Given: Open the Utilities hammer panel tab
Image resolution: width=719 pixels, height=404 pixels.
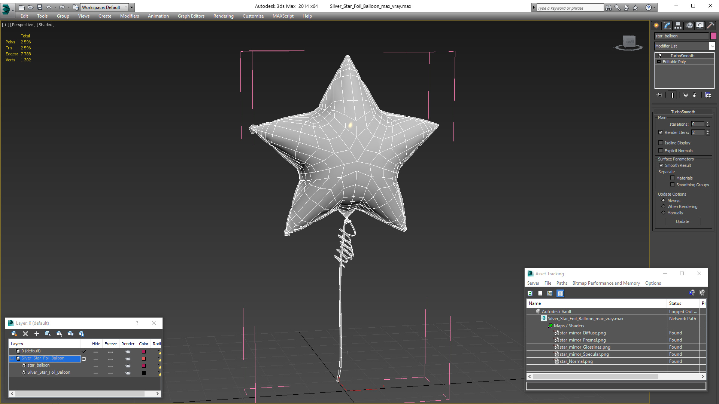Looking at the screenshot, I should [x=710, y=25].
